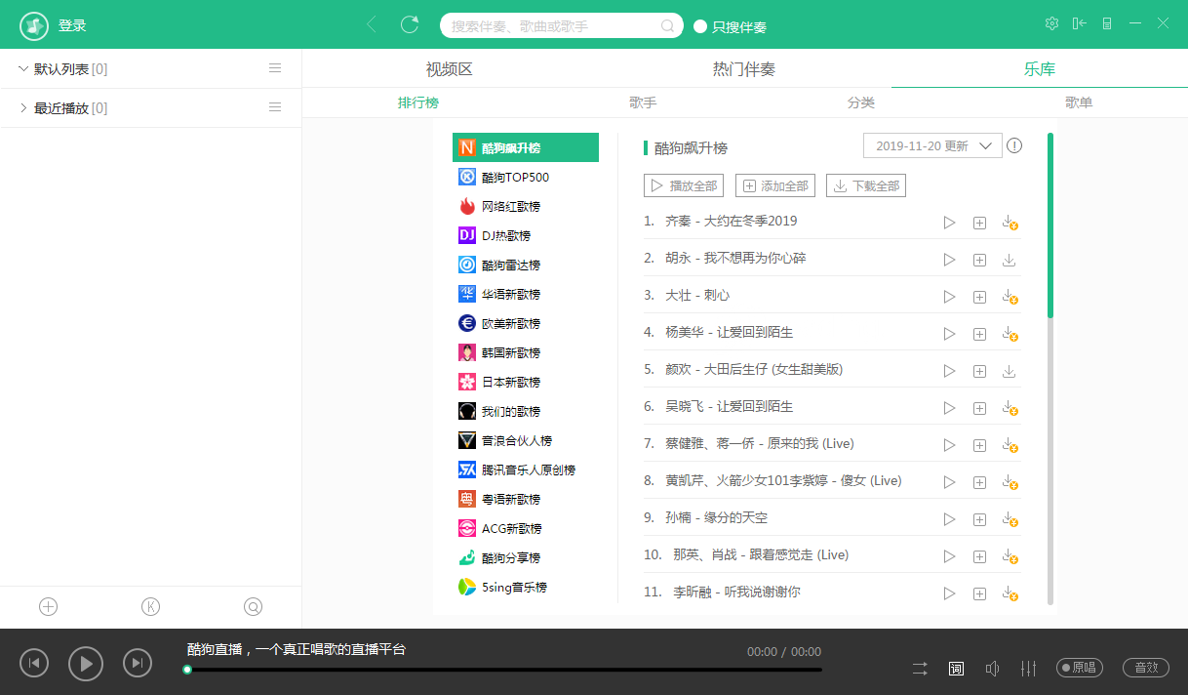Screen dimensions: 1188x695
Task: Open the 排行榜 sub-tab
Action: coord(418,102)
